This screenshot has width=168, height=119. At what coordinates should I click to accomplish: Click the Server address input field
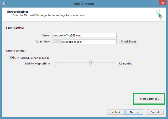pos(85,35)
